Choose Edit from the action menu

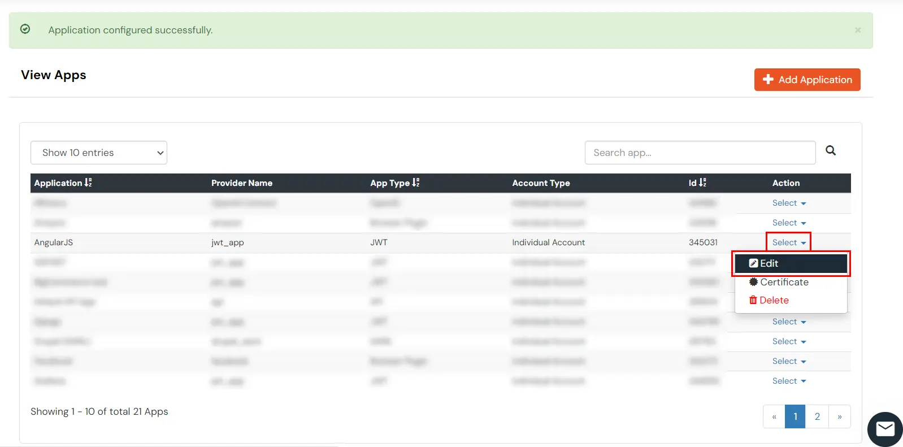tap(791, 263)
